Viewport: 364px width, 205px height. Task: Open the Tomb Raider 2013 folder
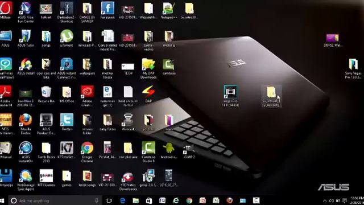[x=46, y=152]
